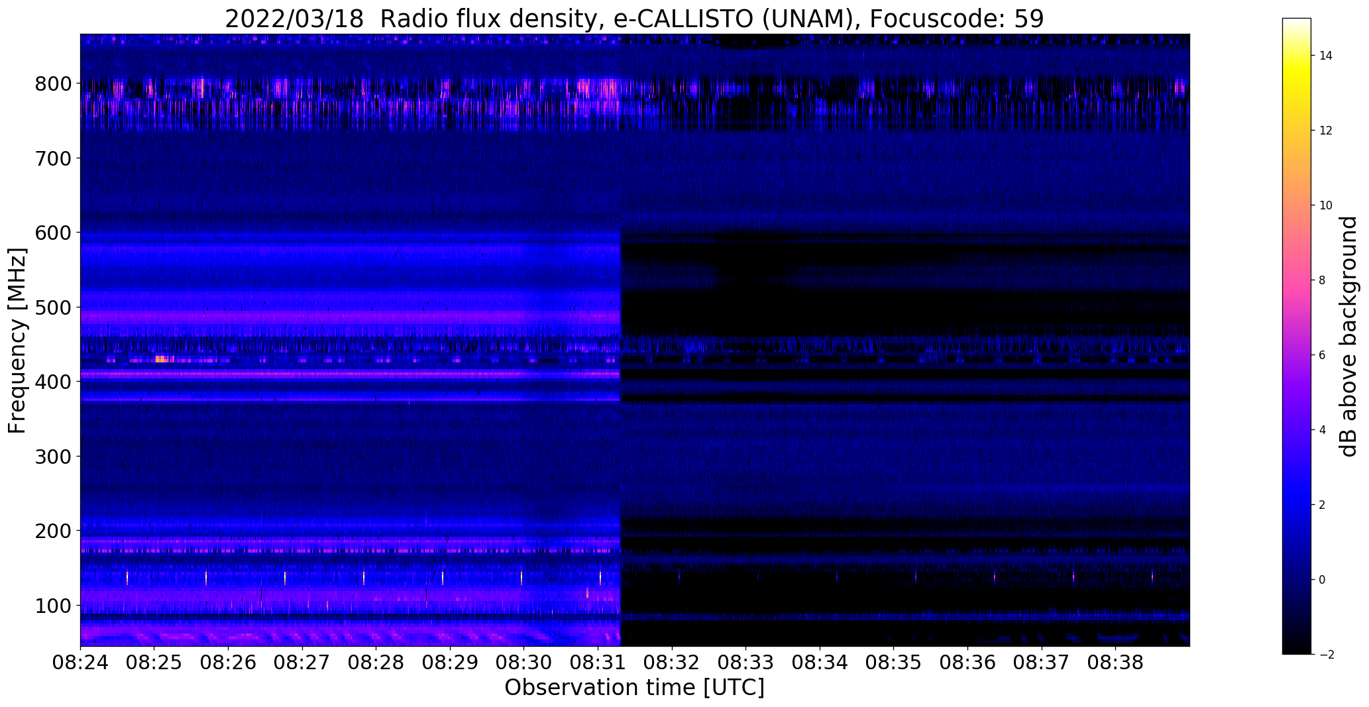Click the colorbar value 8
Image resolution: width=1369 pixels, height=707 pixels.
tap(1323, 280)
